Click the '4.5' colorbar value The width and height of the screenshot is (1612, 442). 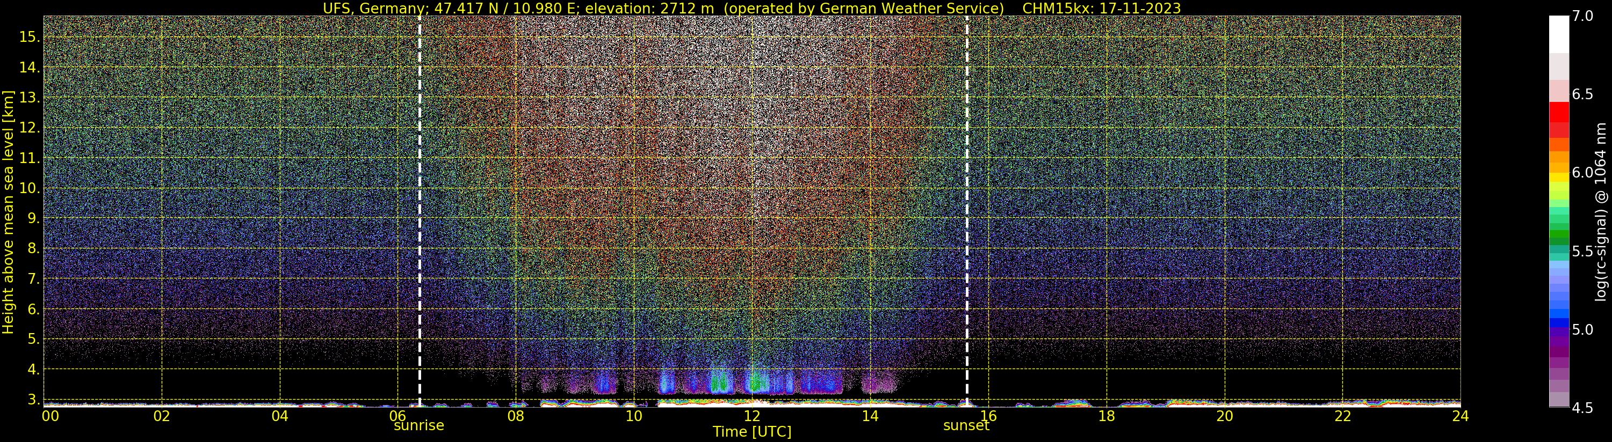point(1583,408)
